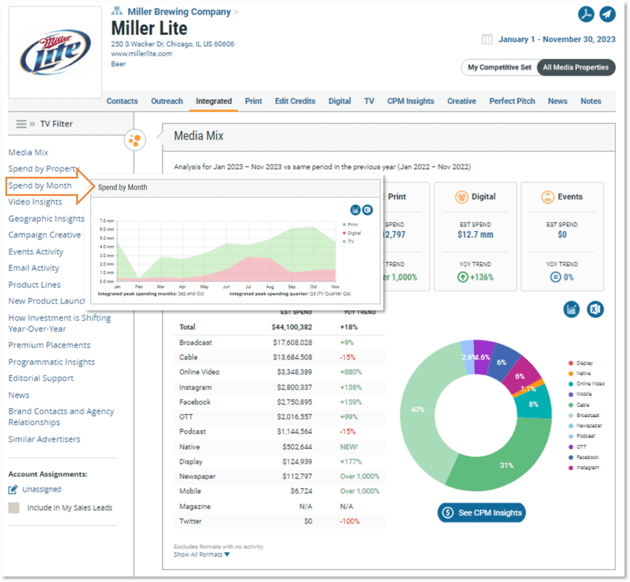
Task: Export Spend by Month popup to Excel
Action: coord(367,210)
